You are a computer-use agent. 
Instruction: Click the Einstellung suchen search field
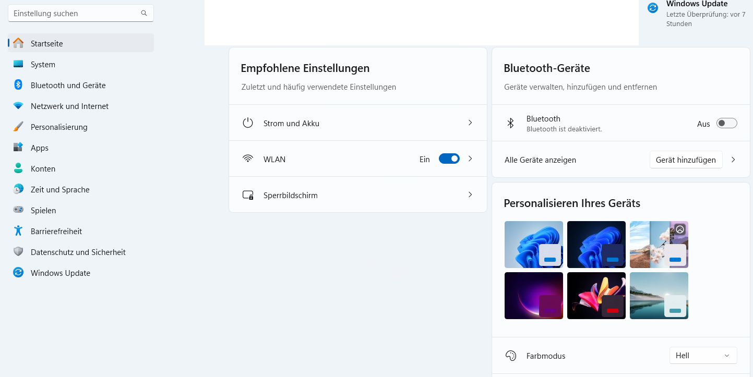click(x=76, y=14)
